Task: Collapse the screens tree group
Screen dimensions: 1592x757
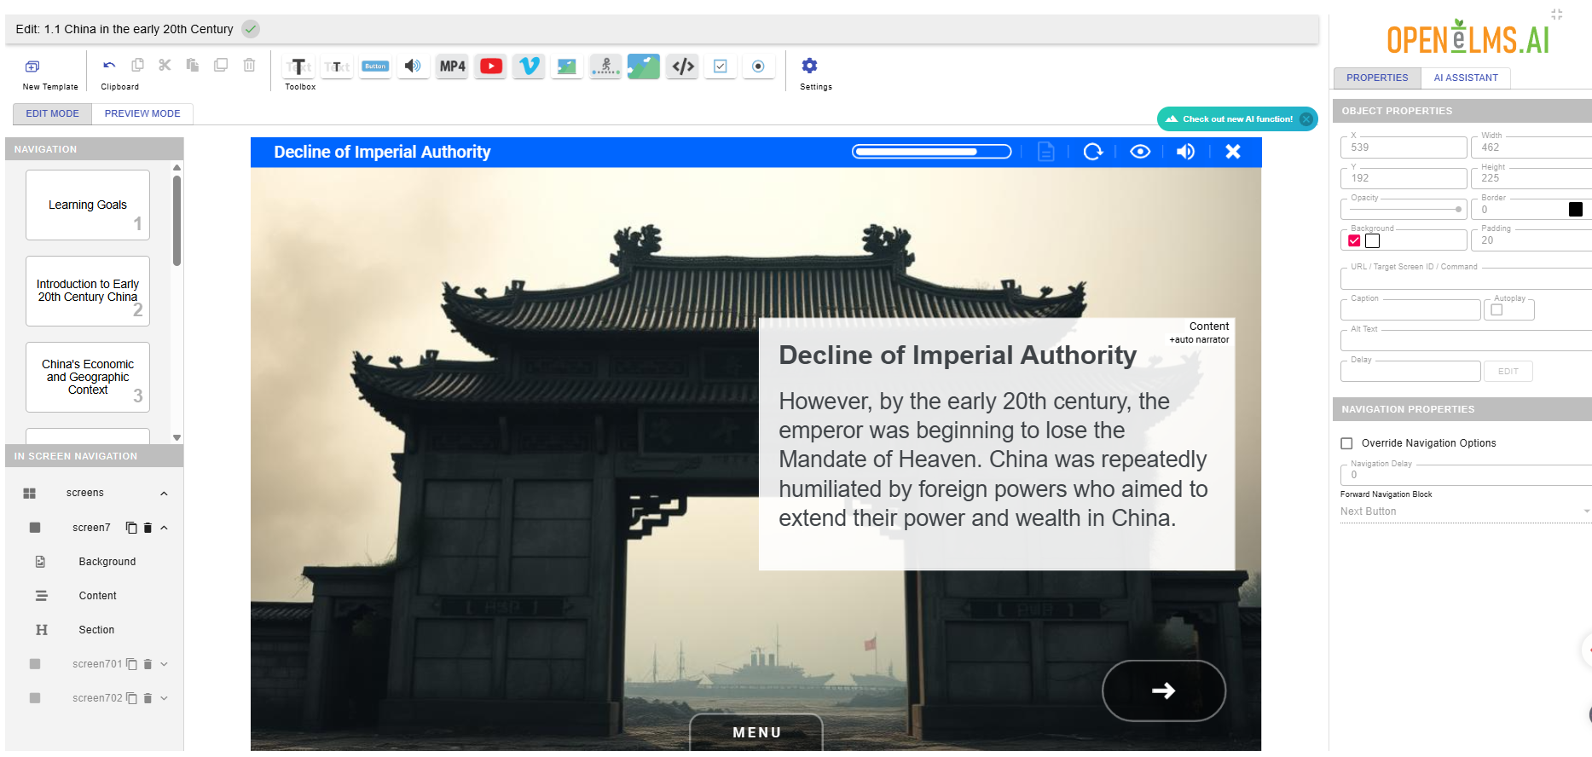Action: tap(165, 494)
